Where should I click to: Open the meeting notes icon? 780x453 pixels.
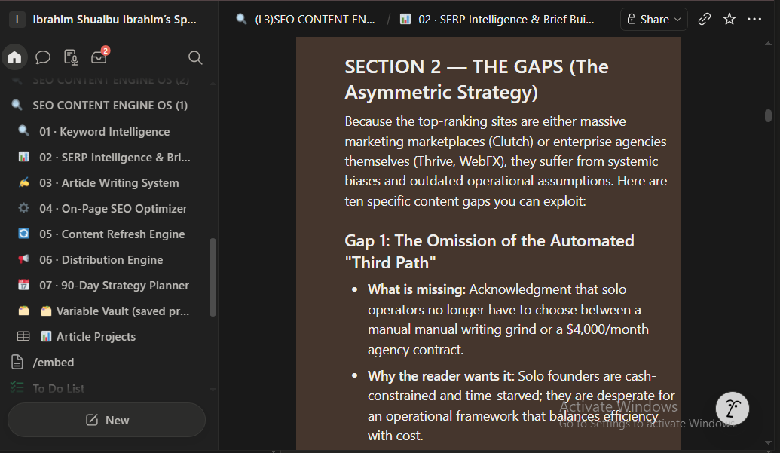tap(71, 57)
